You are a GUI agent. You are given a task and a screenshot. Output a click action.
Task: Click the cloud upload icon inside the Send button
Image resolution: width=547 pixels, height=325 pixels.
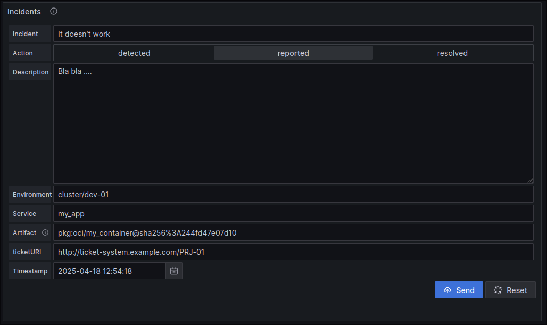(447, 290)
